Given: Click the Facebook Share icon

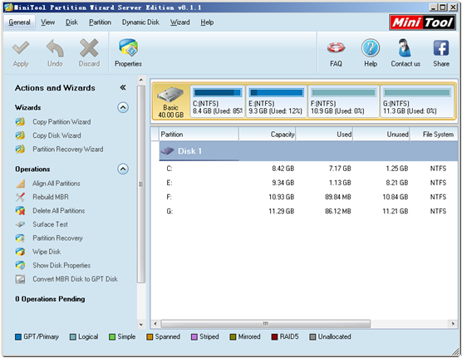Looking at the screenshot, I should click(x=441, y=48).
